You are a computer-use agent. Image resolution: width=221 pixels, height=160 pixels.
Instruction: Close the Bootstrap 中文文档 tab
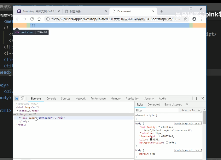(59, 11)
